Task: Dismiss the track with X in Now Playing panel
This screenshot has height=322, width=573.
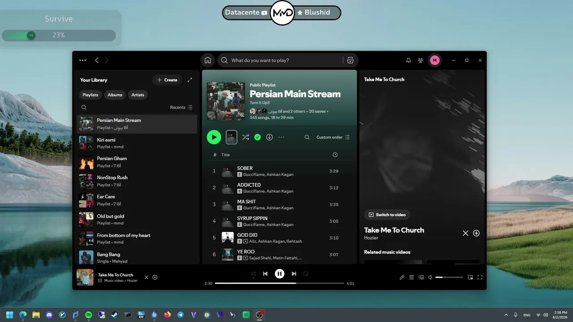Action: click(466, 233)
